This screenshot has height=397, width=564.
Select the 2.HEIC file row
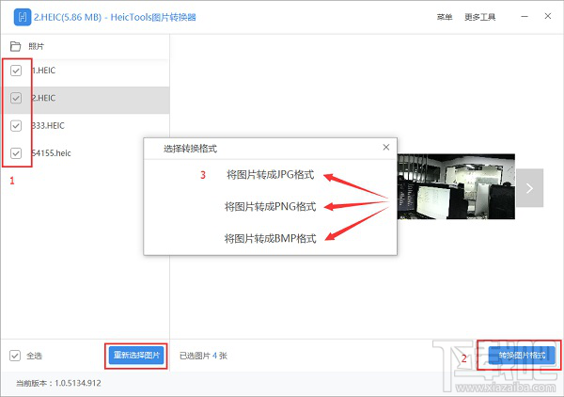click(86, 100)
